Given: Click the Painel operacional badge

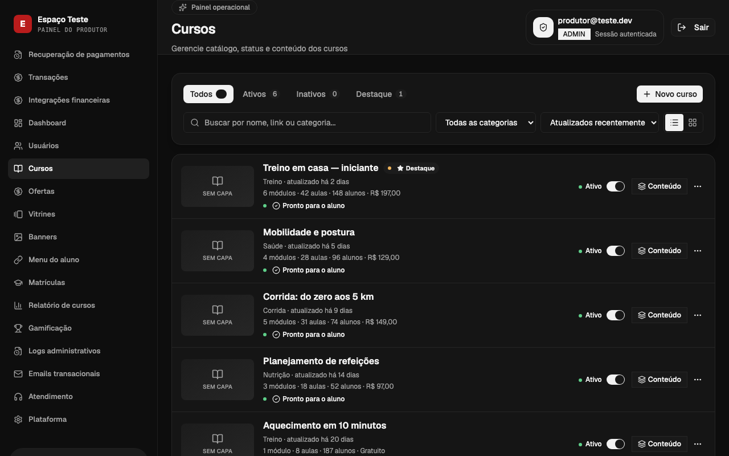Looking at the screenshot, I should point(214,7).
